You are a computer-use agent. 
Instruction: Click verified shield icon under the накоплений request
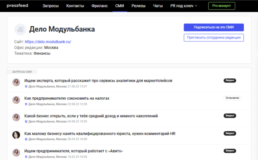coord(26,122)
